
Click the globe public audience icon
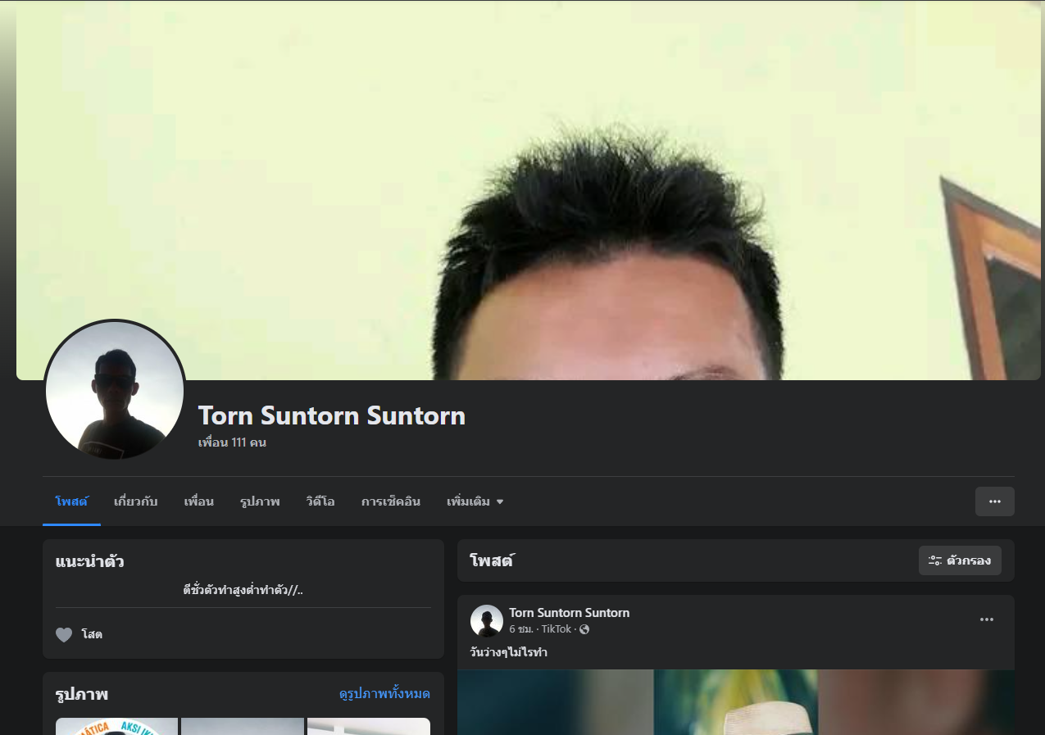pyautogui.click(x=584, y=629)
